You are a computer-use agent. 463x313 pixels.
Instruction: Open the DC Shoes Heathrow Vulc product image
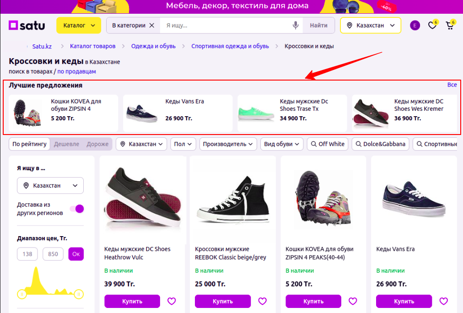click(143, 199)
